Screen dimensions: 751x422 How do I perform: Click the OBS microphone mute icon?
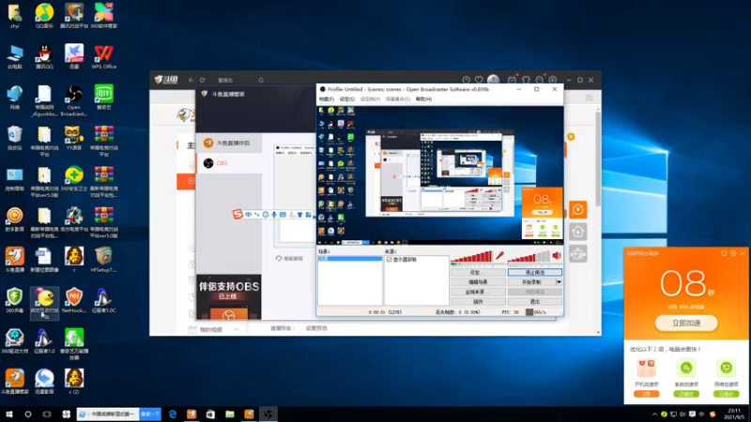[499, 256]
